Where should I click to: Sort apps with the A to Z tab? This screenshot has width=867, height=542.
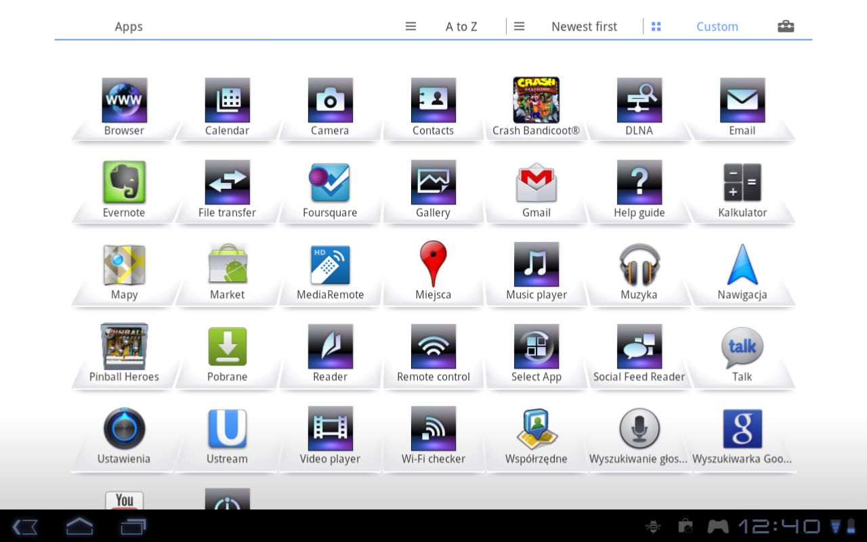click(461, 26)
